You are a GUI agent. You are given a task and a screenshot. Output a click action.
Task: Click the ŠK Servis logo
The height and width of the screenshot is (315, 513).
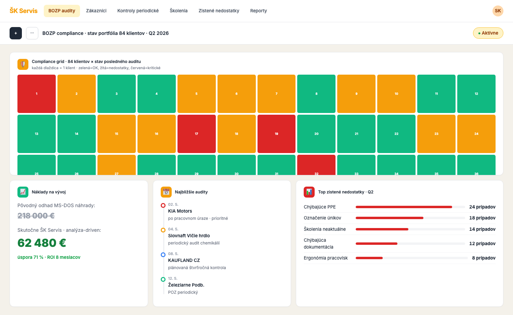[x=24, y=11]
